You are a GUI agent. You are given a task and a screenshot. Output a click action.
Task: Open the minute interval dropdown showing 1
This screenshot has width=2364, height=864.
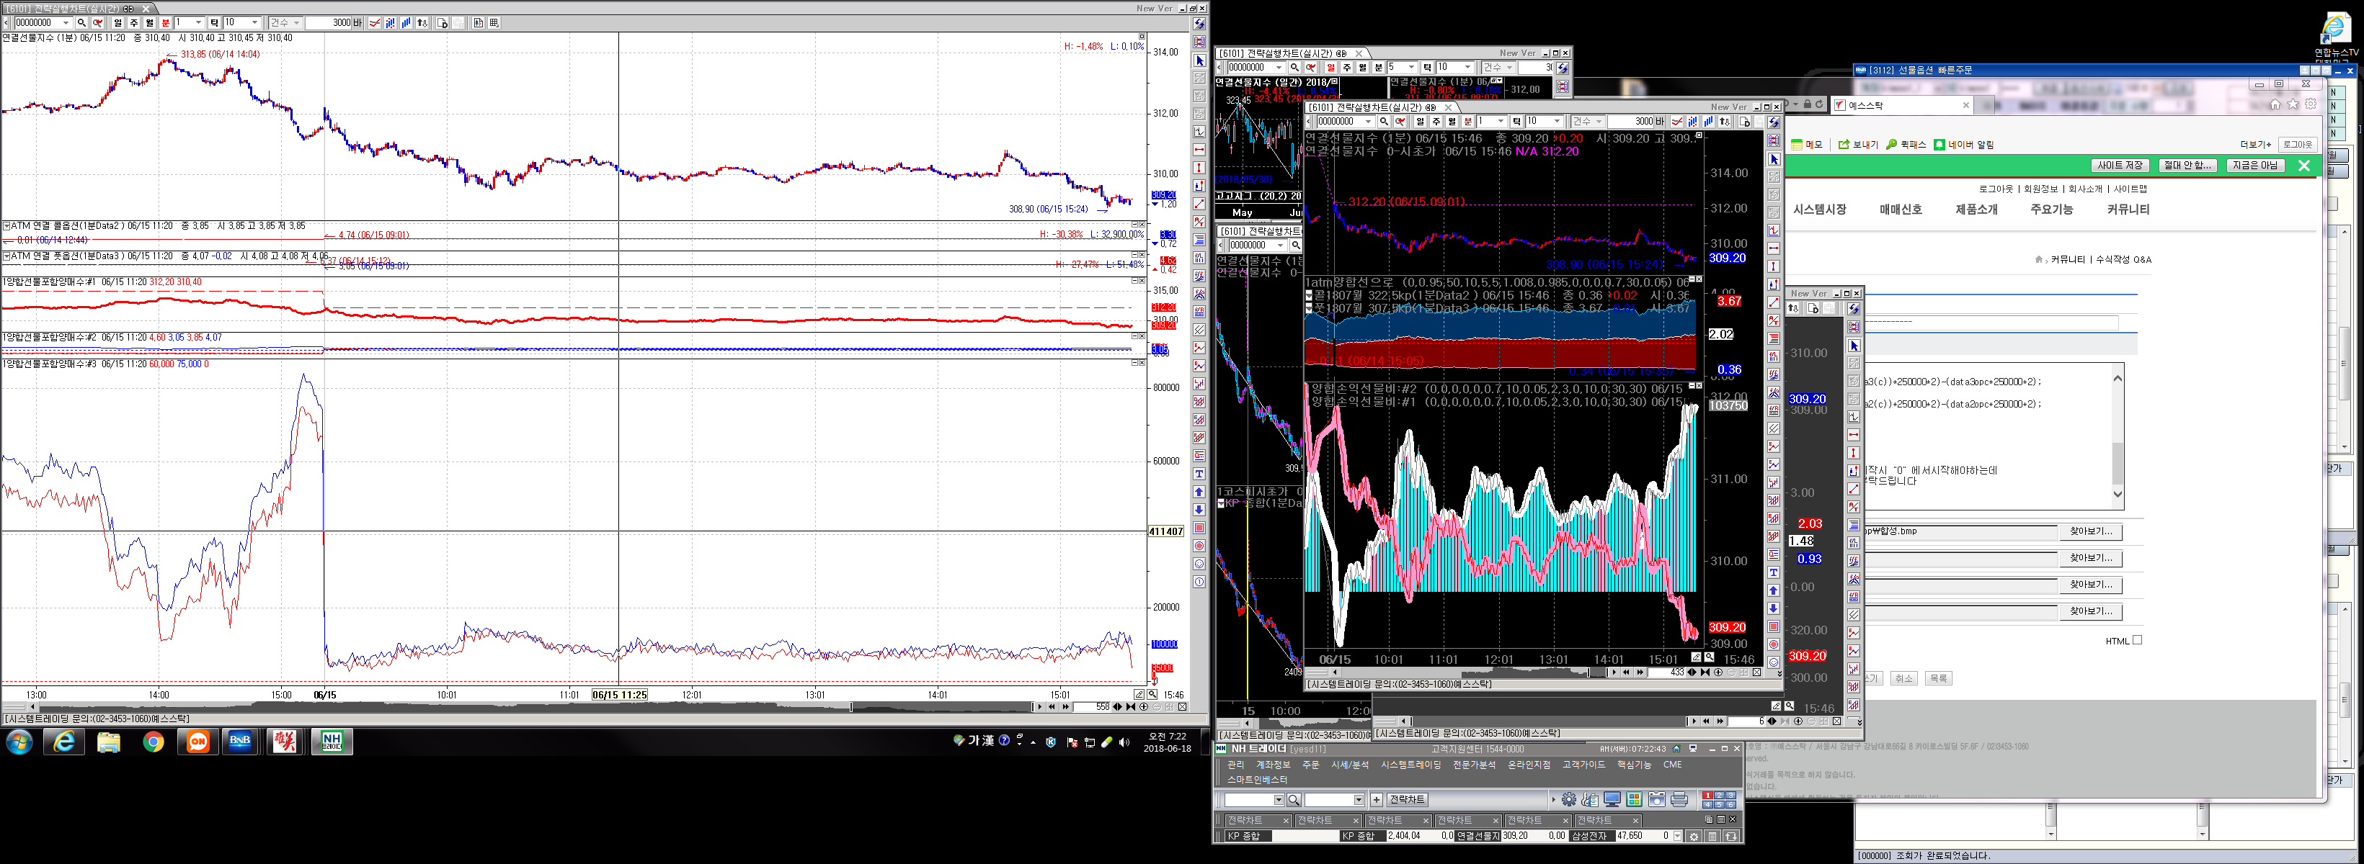click(x=198, y=23)
